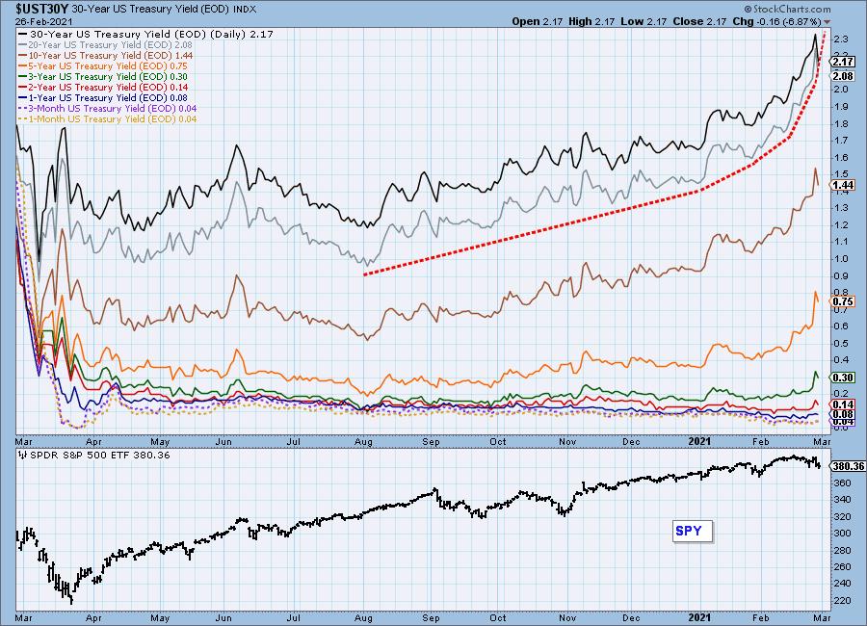This screenshot has height=626, width=867.
Task: Click the 1.7 tick on the yield axis
Action: pyautogui.click(x=841, y=141)
